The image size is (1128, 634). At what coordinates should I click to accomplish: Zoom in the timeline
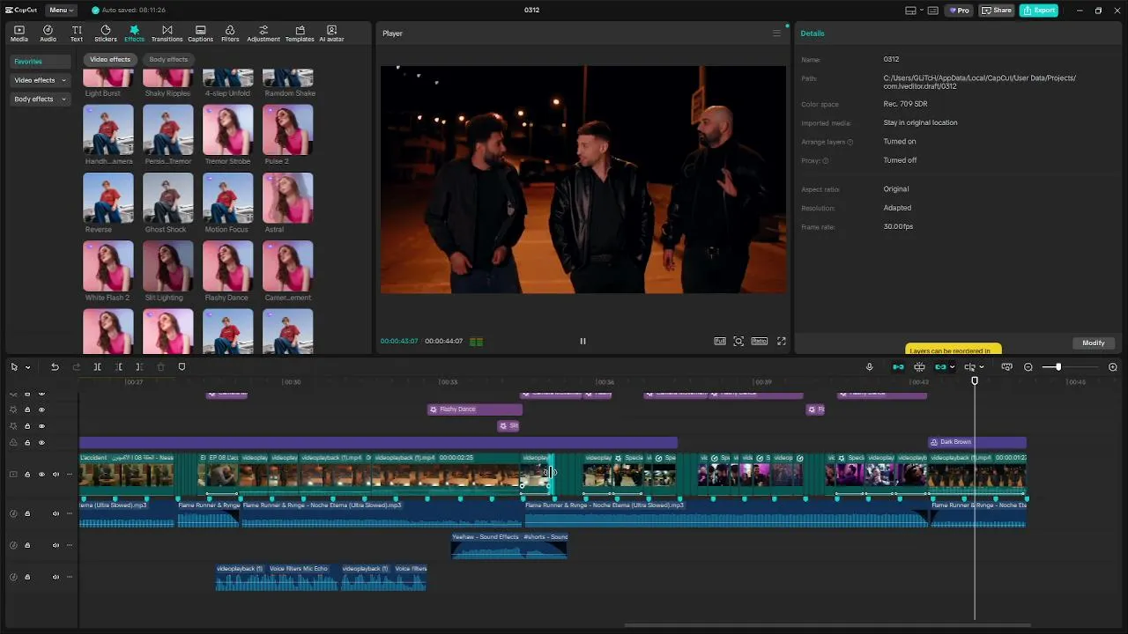pyautogui.click(x=1112, y=367)
